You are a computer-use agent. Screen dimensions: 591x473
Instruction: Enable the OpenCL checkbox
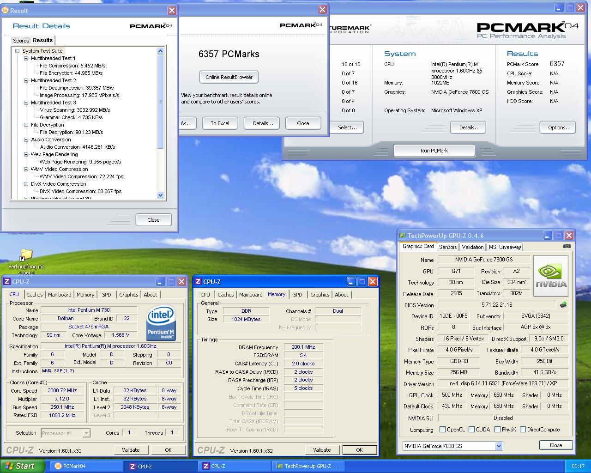(x=442, y=430)
